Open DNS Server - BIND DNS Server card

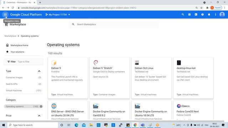(68, 110)
